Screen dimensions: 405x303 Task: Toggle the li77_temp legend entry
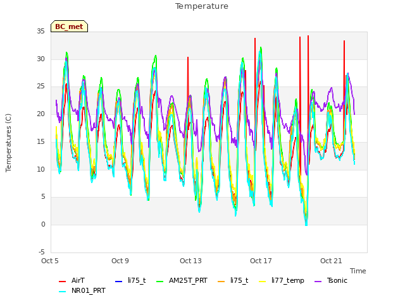click(x=282, y=280)
